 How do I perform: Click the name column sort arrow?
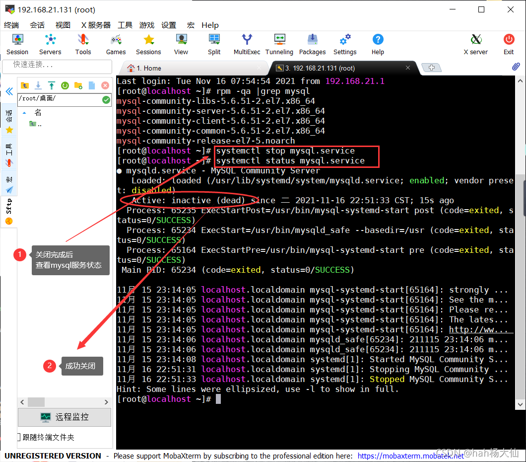click(24, 113)
